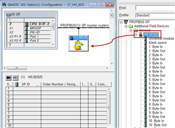Select slot row 10 in module table

pos(56,126)
